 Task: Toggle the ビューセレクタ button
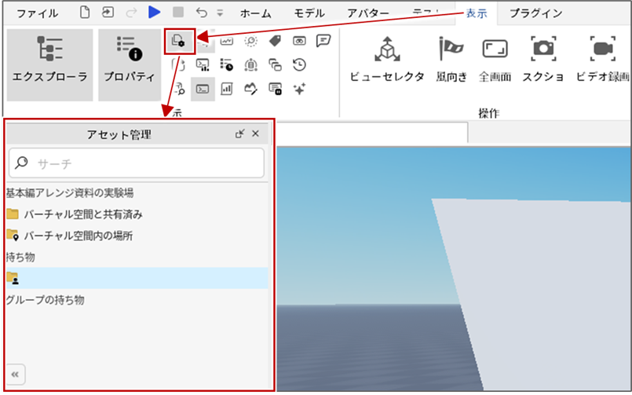coord(387,60)
